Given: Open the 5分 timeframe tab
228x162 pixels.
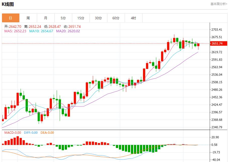Looking at the screenshot, I should [63, 18].
